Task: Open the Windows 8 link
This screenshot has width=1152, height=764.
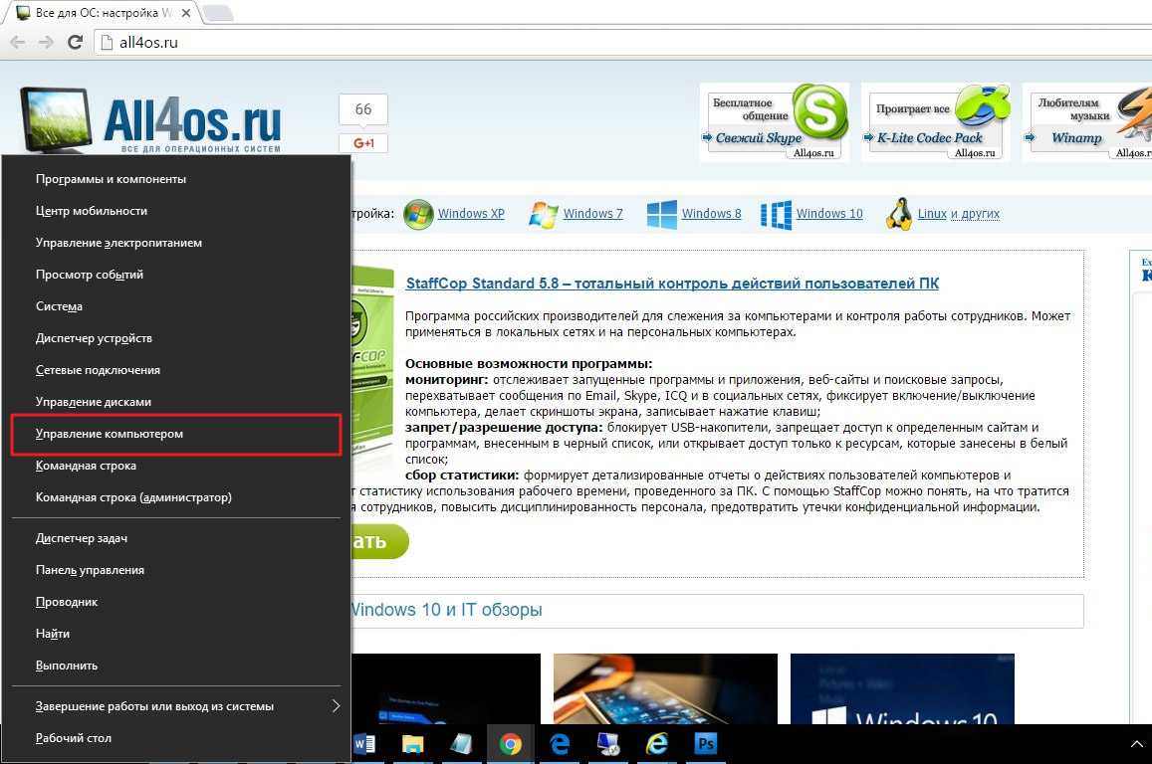Action: pyautogui.click(x=711, y=214)
